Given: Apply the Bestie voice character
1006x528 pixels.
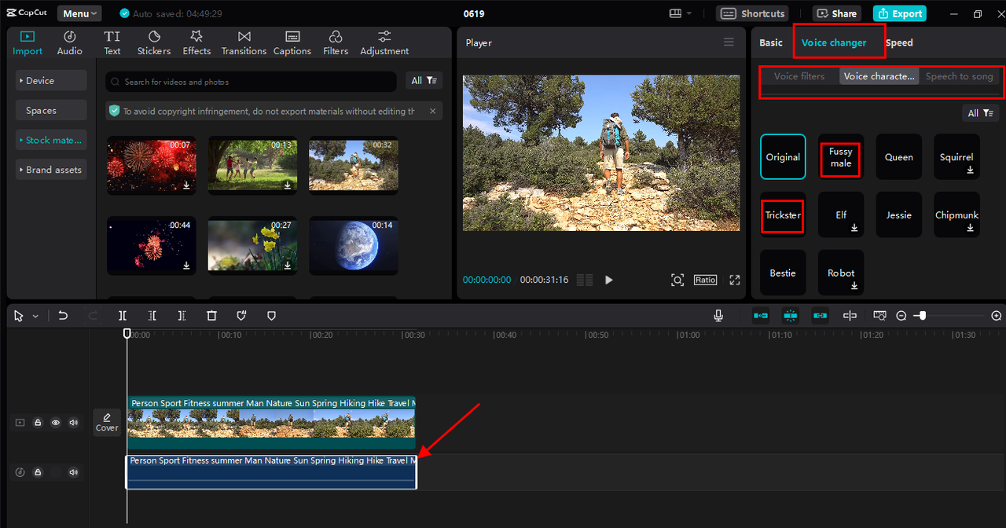Looking at the screenshot, I should click(783, 273).
